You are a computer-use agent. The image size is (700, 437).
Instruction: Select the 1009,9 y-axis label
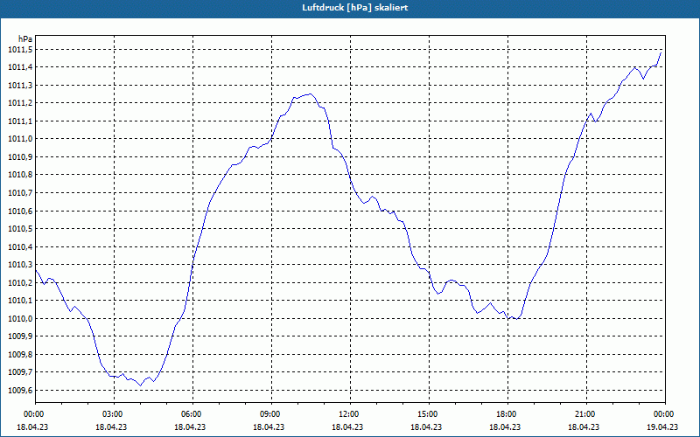pyautogui.click(x=20, y=336)
